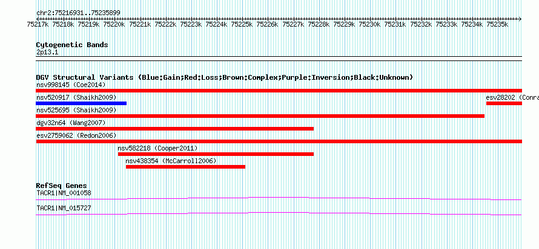Click the dgv32n64 (Wang2007) label
The width and height of the screenshot is (539, 249).
pyautogui.click(x=71, y=123)
